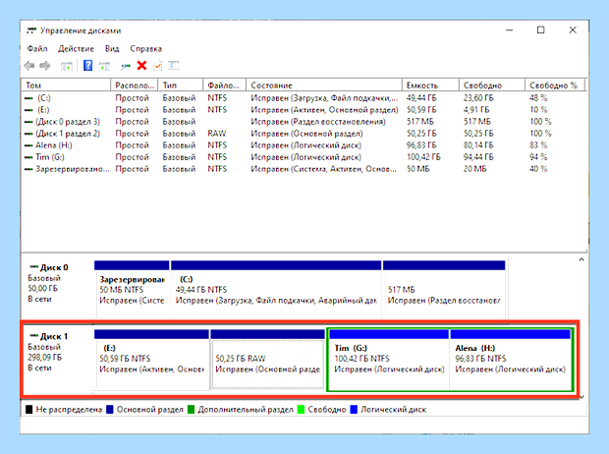Click the properties checkmark toolbar icon
The width and height of the screenshot is (609, 454).
click(158, 66)
